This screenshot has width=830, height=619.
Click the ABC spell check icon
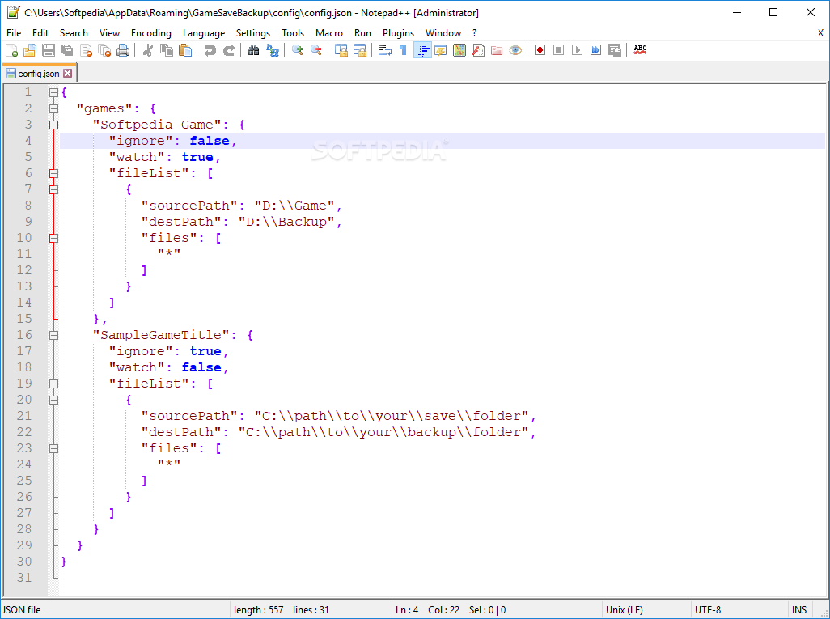(x=640, y=50)
